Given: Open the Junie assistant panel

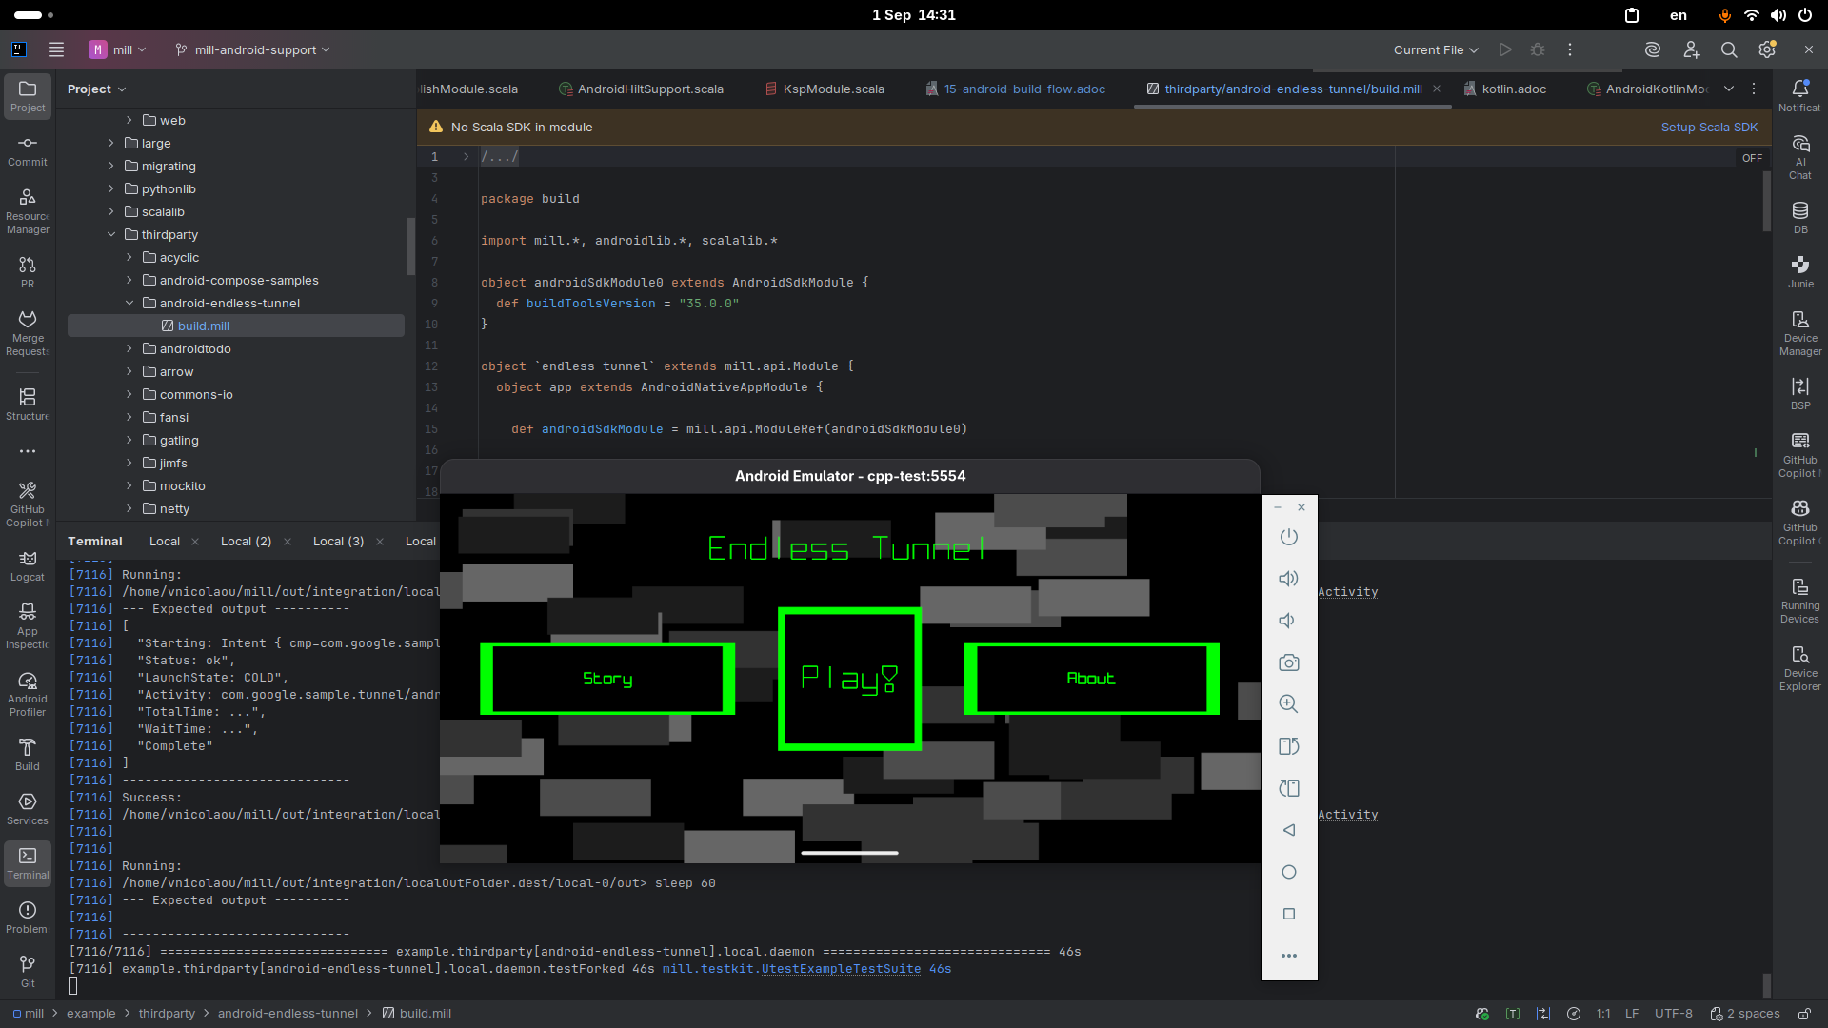Looking at the screenshot, I should tap(1799, 271).
